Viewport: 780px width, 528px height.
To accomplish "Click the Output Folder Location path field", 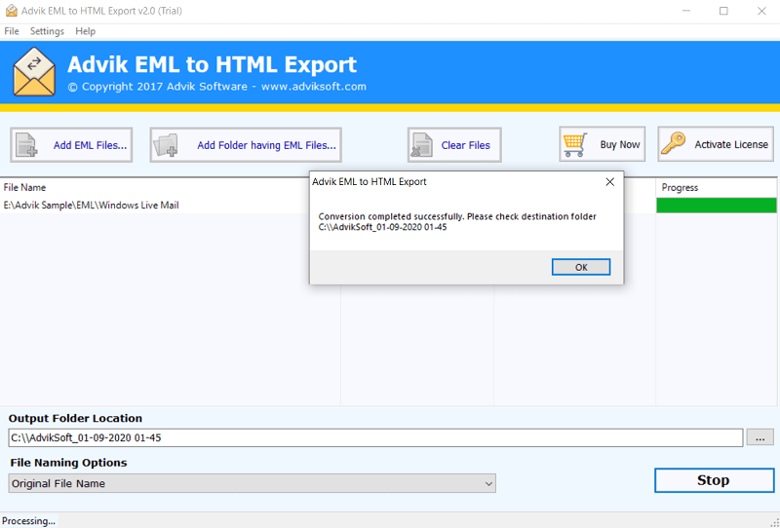I will (375, 438).
